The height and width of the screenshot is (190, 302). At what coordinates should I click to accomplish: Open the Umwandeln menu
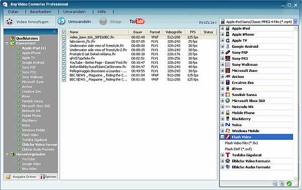(x=74, y=12)
